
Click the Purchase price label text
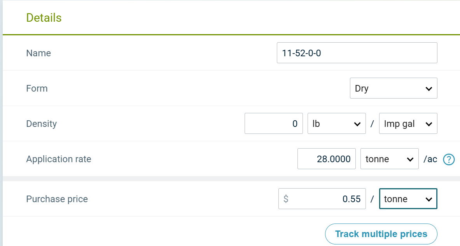57,199
